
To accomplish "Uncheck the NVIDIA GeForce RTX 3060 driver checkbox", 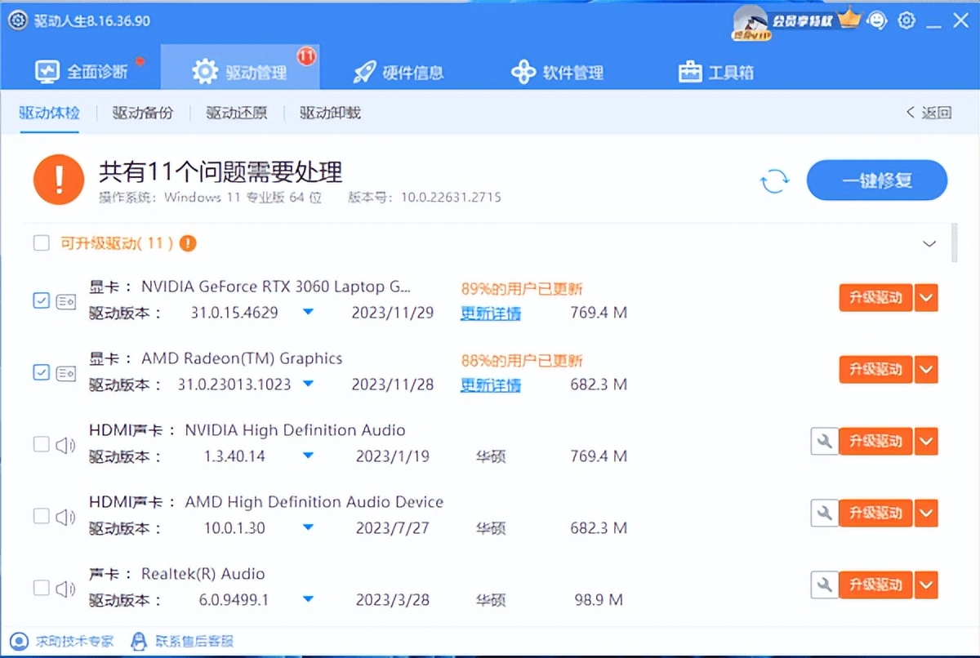I will click(x=41, y=300).
